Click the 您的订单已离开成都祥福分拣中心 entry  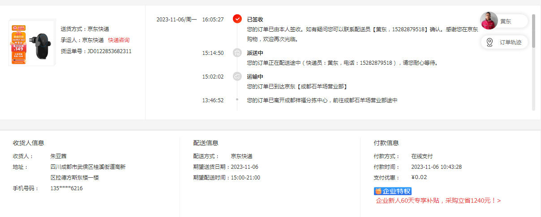tap(322, 100)
